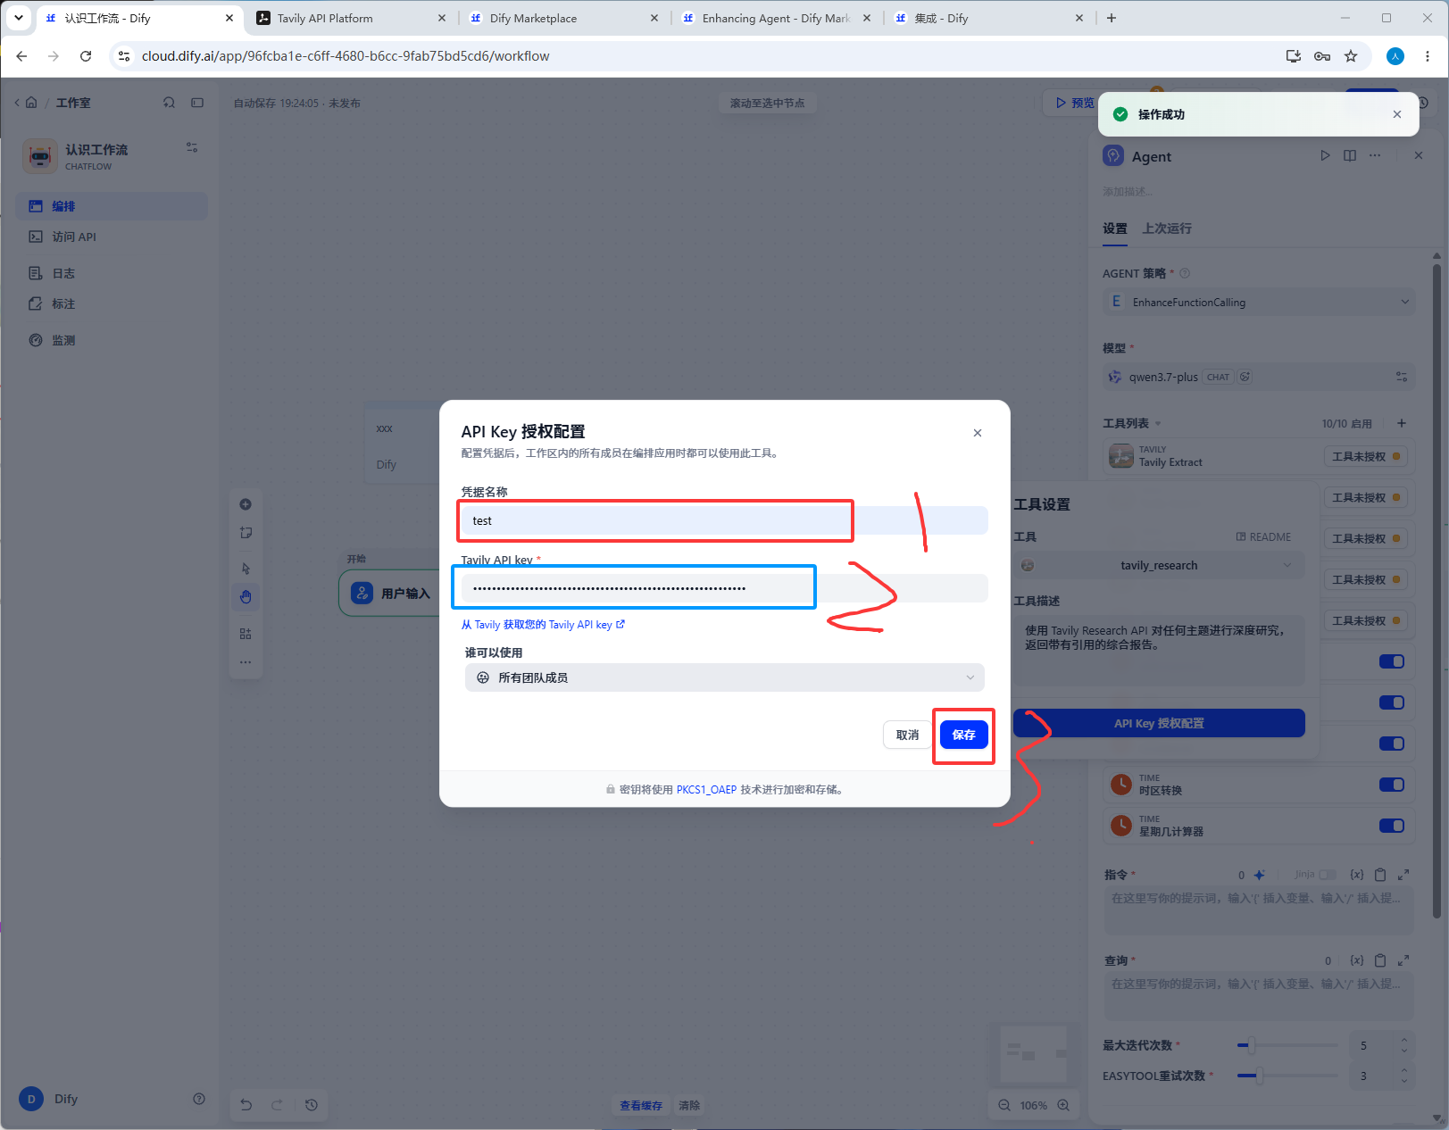Image resolution: width=1449 pixels, height=1130 pixels.
Task: Open the help icon at sidebar bottom
Action: [x=199, y=1099]
